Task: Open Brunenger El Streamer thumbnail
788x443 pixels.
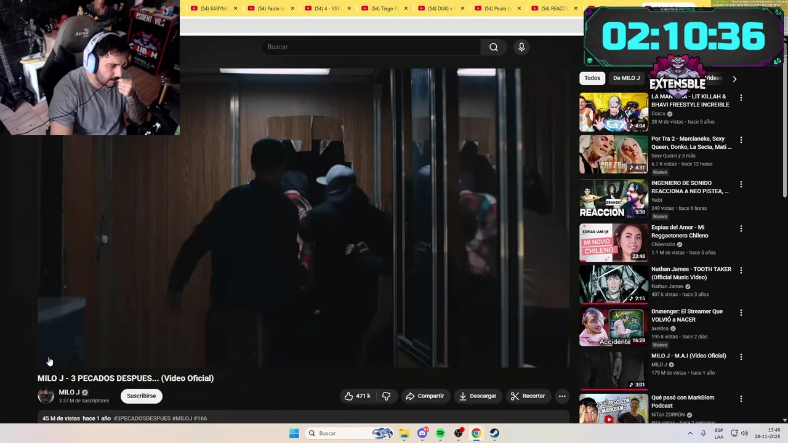Action: coord(613,327)
